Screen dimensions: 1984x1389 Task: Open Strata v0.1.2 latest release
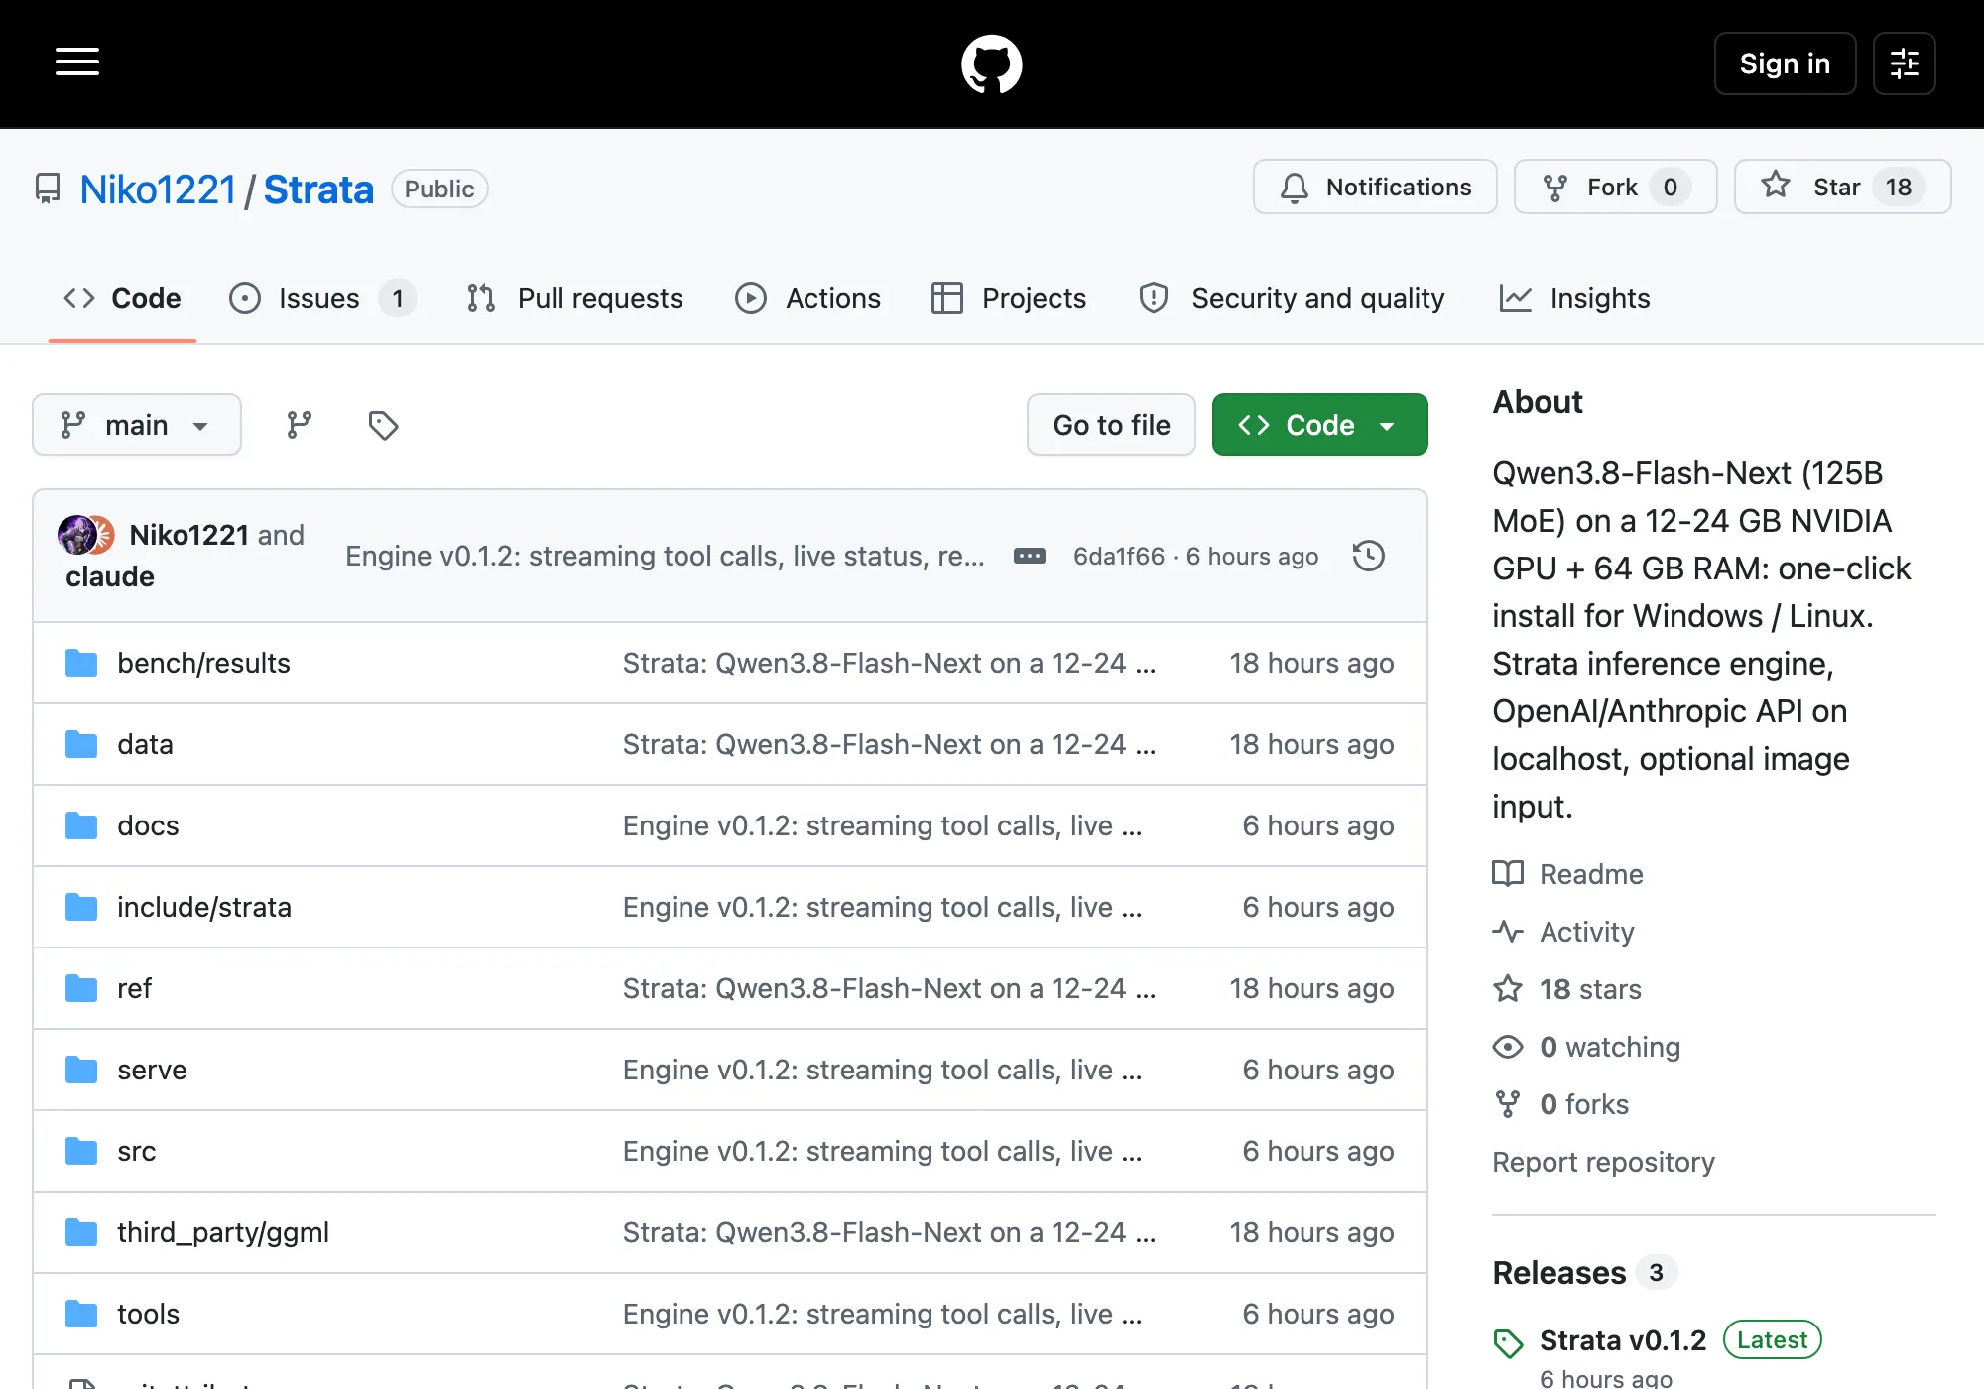click(x=1623, y=1340)
